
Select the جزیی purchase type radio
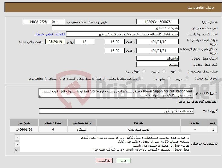pos(187,78)
